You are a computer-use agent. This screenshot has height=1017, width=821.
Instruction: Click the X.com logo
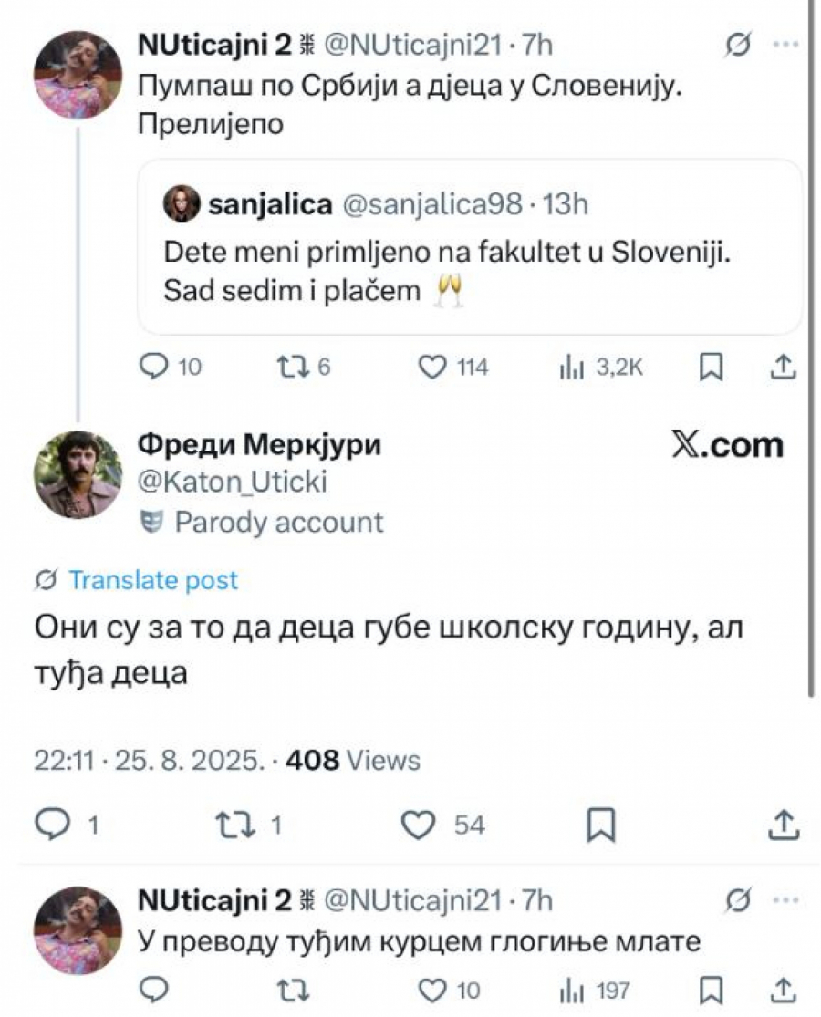(x=727, y=446)
